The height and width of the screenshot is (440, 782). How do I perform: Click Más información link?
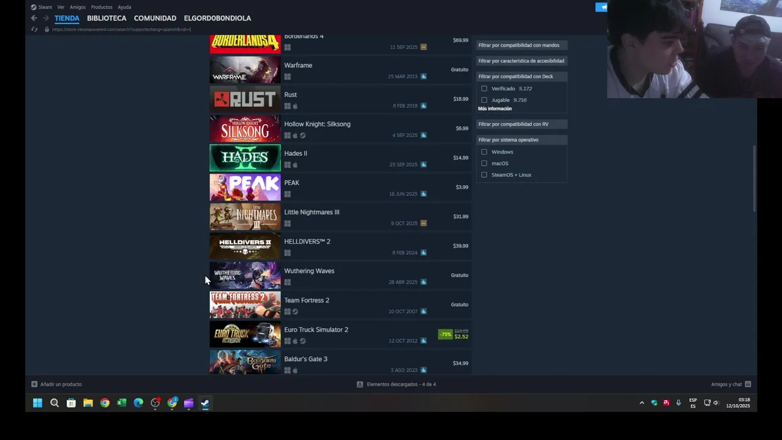[495, 109]
